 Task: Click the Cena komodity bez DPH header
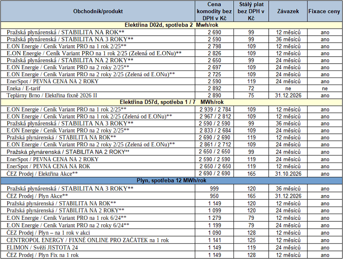214,11
